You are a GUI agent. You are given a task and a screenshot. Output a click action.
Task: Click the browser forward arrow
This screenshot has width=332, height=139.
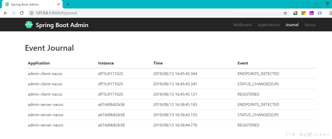[x=14, y=13]
